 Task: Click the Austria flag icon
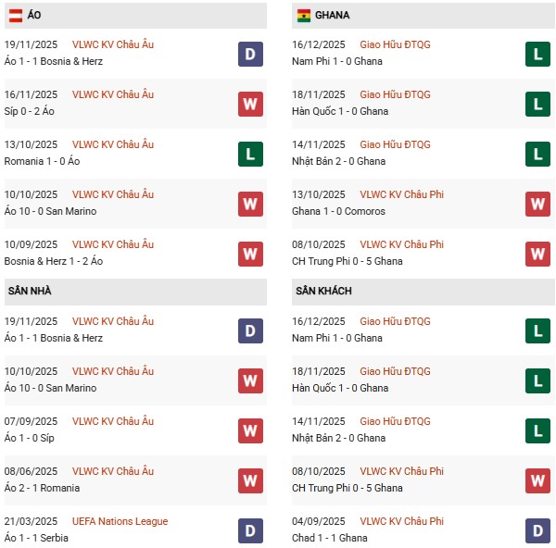pyautogui.click(x=18, y=16)
